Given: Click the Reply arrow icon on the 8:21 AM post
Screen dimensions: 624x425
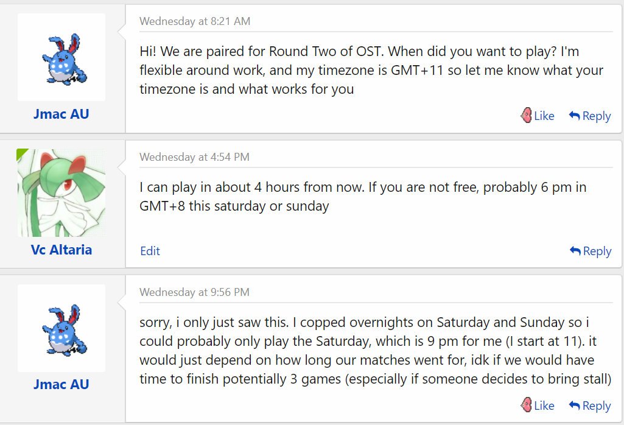Looking at the screenshot, I should (x=575, y=115).
